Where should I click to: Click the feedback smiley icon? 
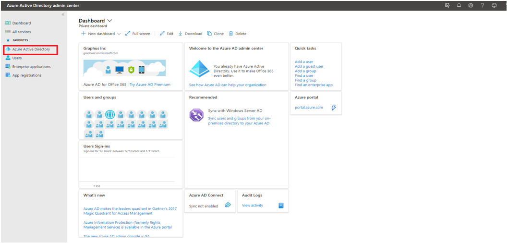click(x=494, y=5)
